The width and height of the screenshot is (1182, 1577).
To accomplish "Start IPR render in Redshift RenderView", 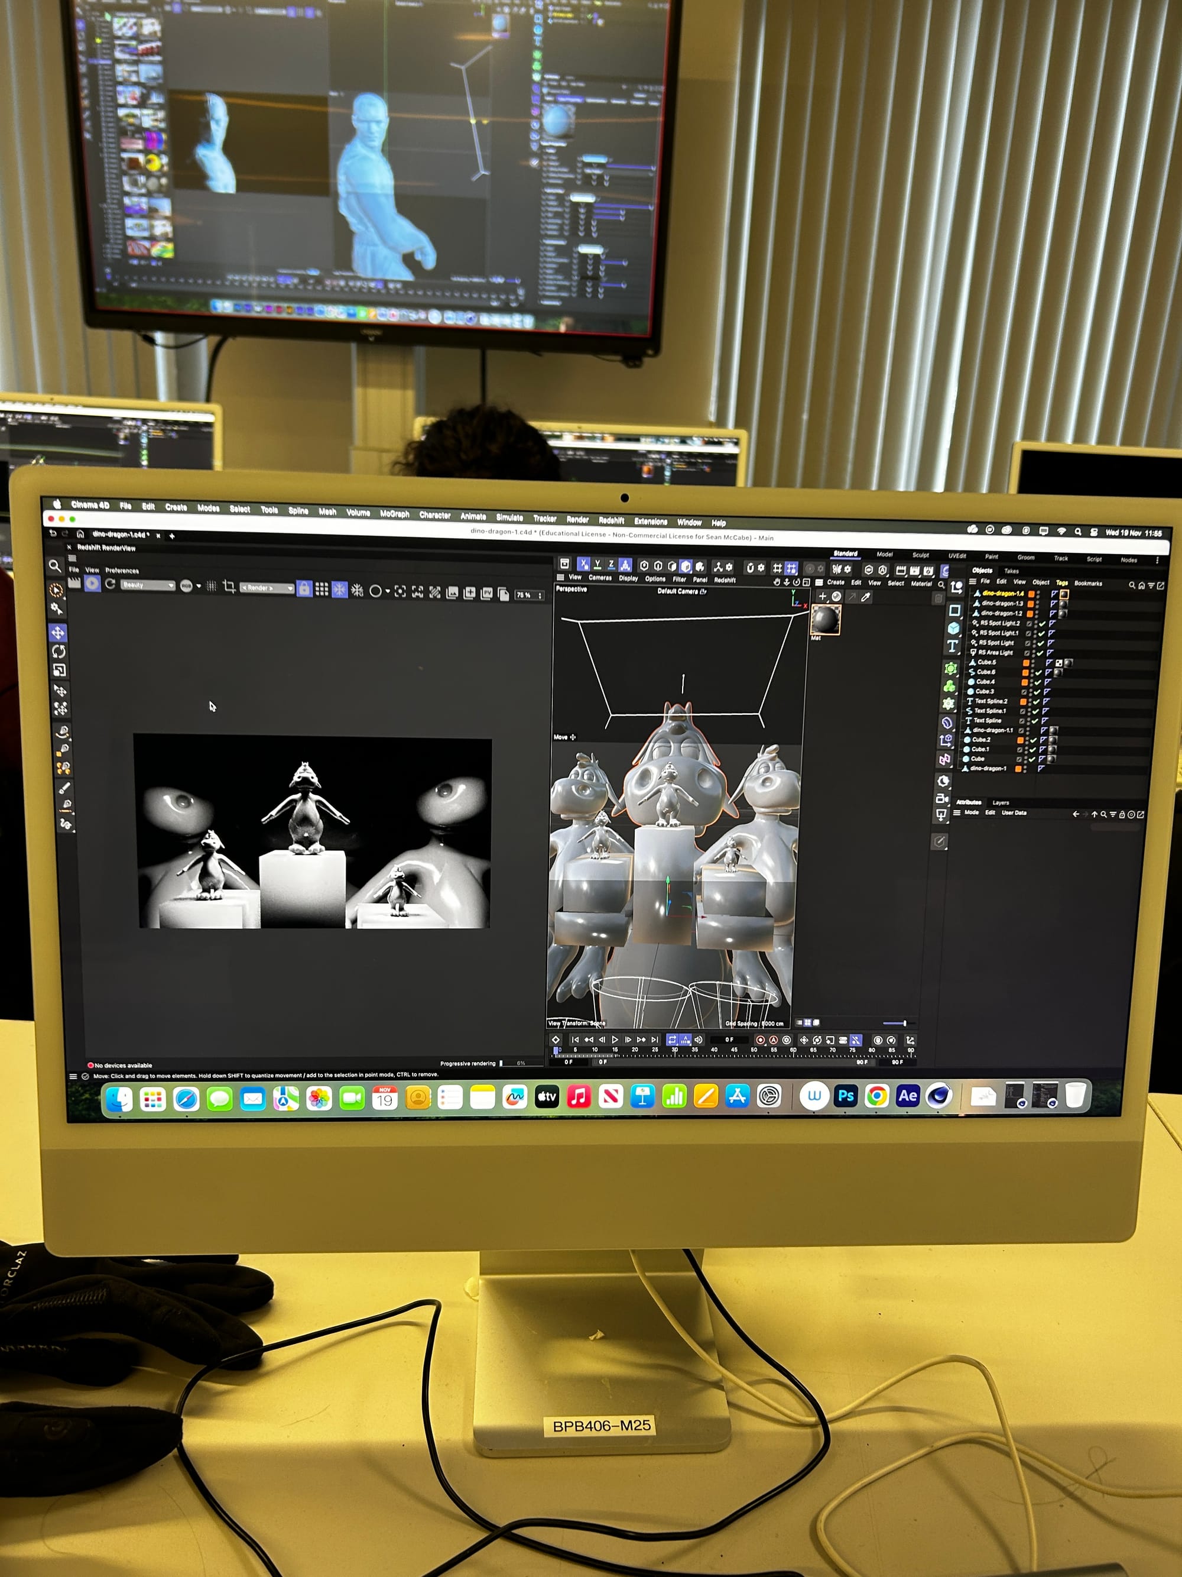I will pos(93,583).
